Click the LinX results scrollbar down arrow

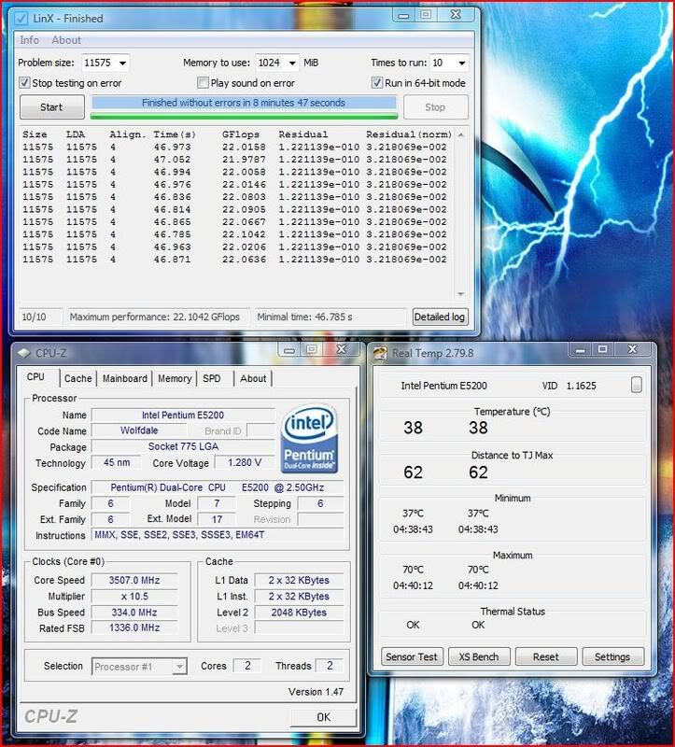[x=461, y=294]
